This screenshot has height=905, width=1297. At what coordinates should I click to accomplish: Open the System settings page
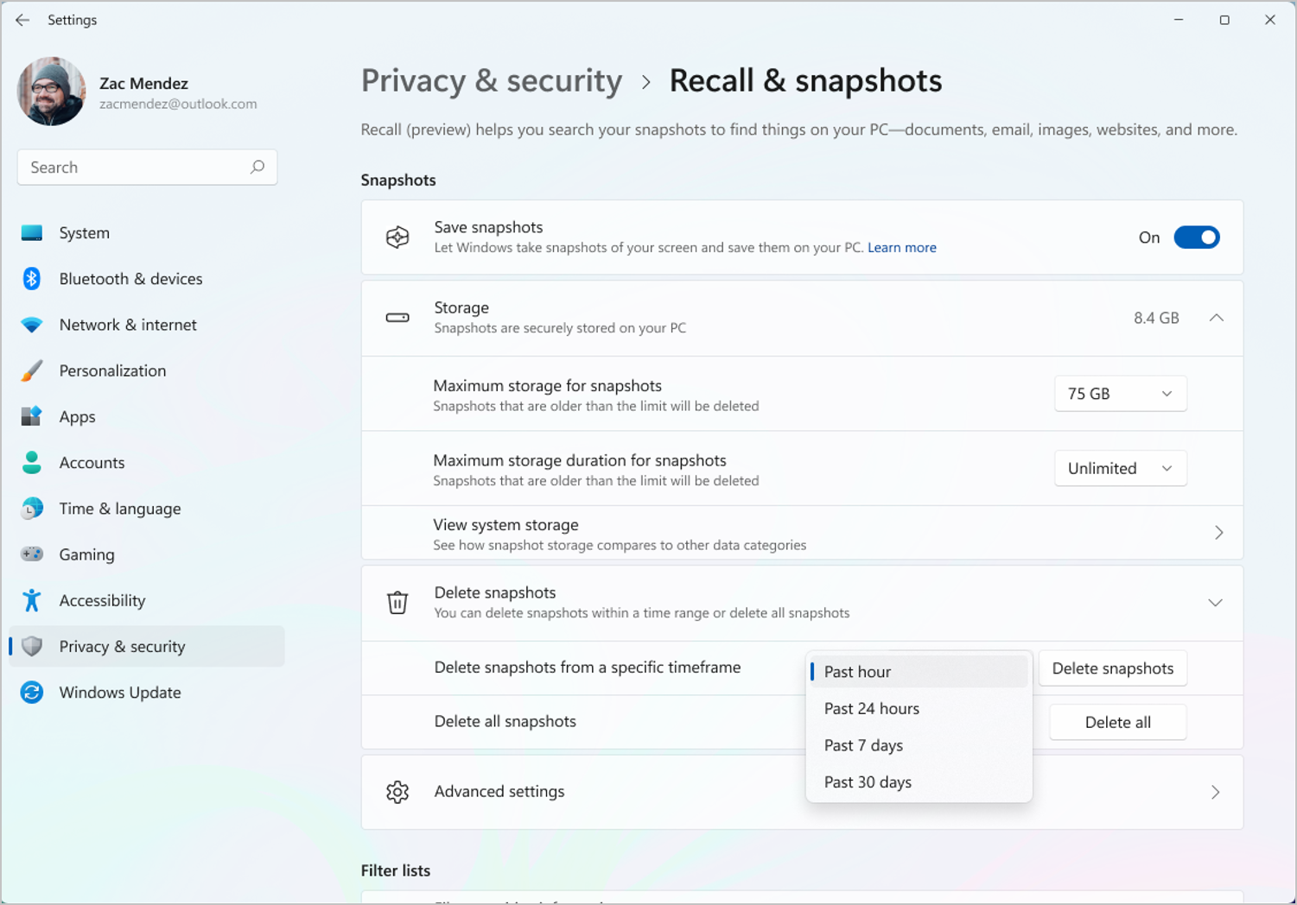[84, 232]
